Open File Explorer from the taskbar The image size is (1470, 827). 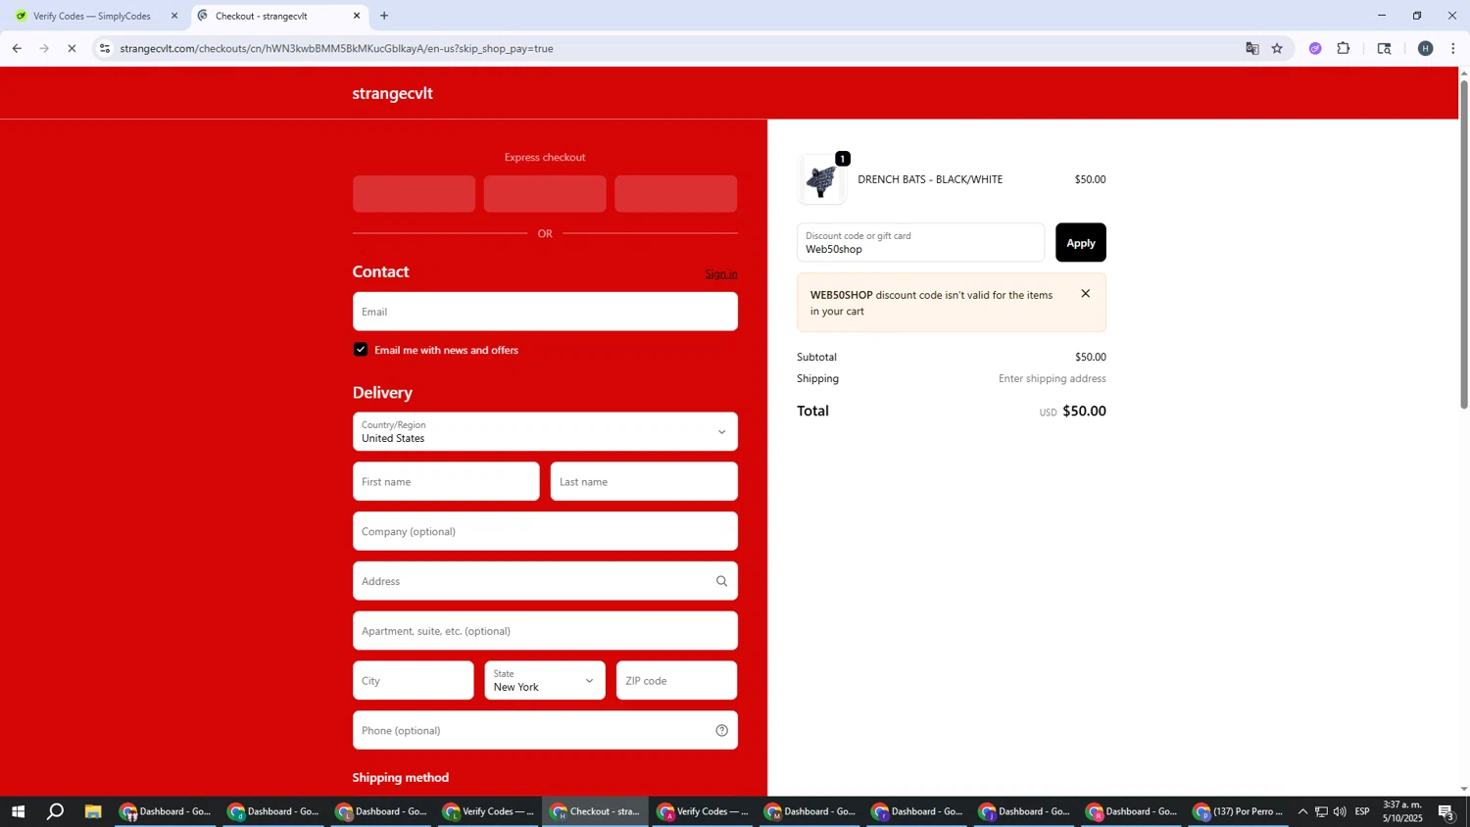click(x=93, y=811)
